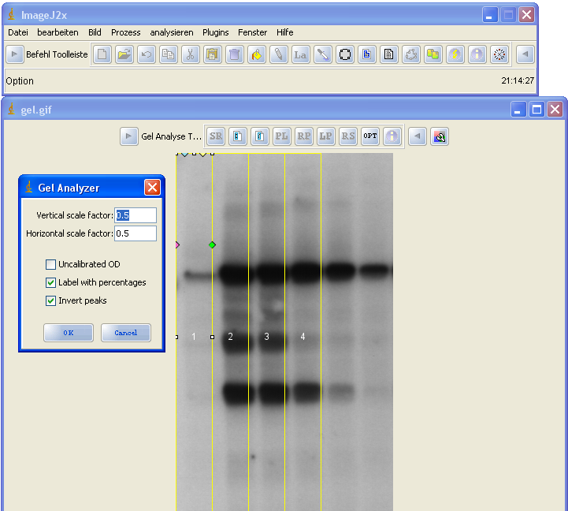Open gel options with the OPT button

coord(370,136)
